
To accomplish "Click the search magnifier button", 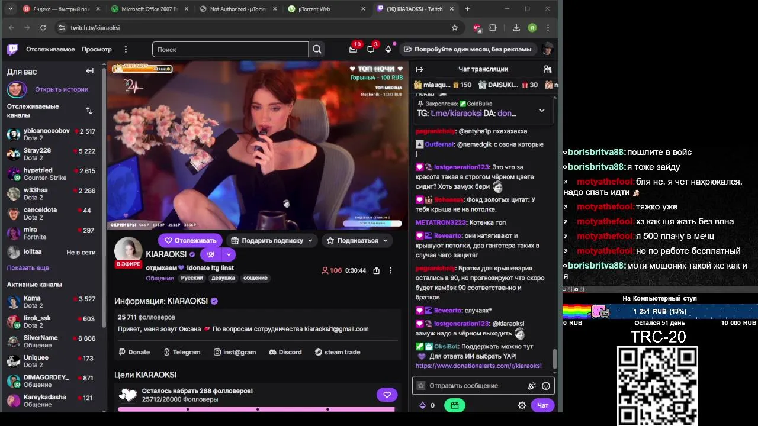I will click(317, 49).
